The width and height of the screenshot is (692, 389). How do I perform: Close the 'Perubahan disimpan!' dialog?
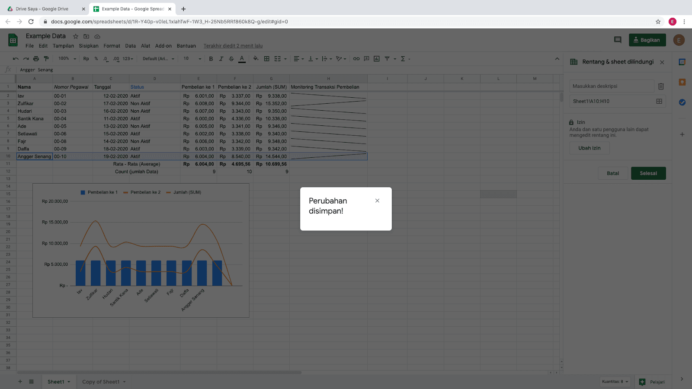[x=377, y=201]
